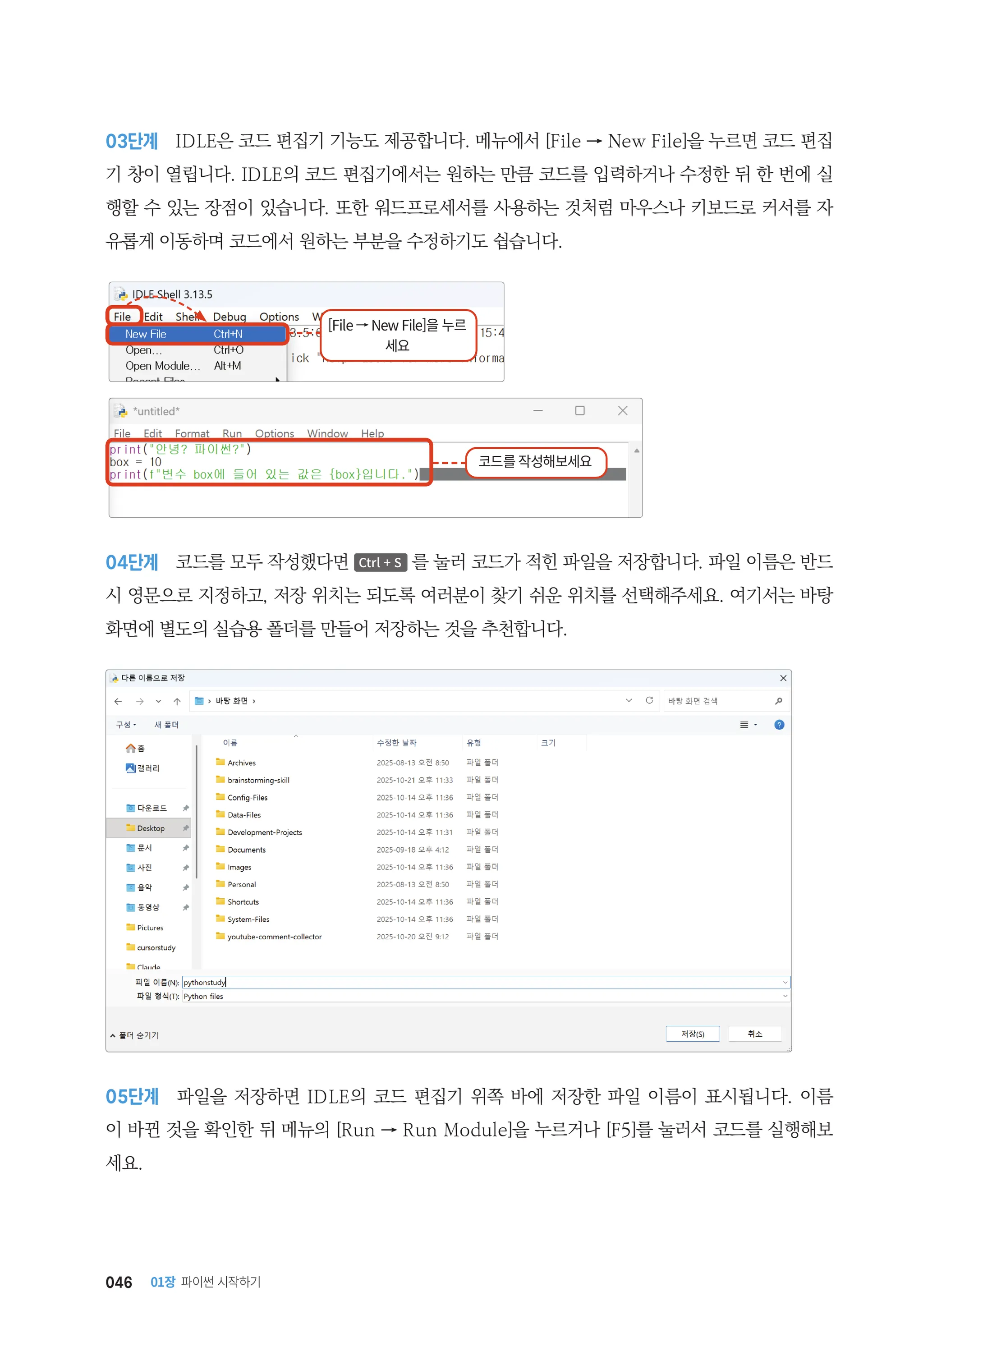Click the Python icon in untitled editor title bar
Image resolution: width=992 pixels, height=1356 pixels.
tap(122, 411)
